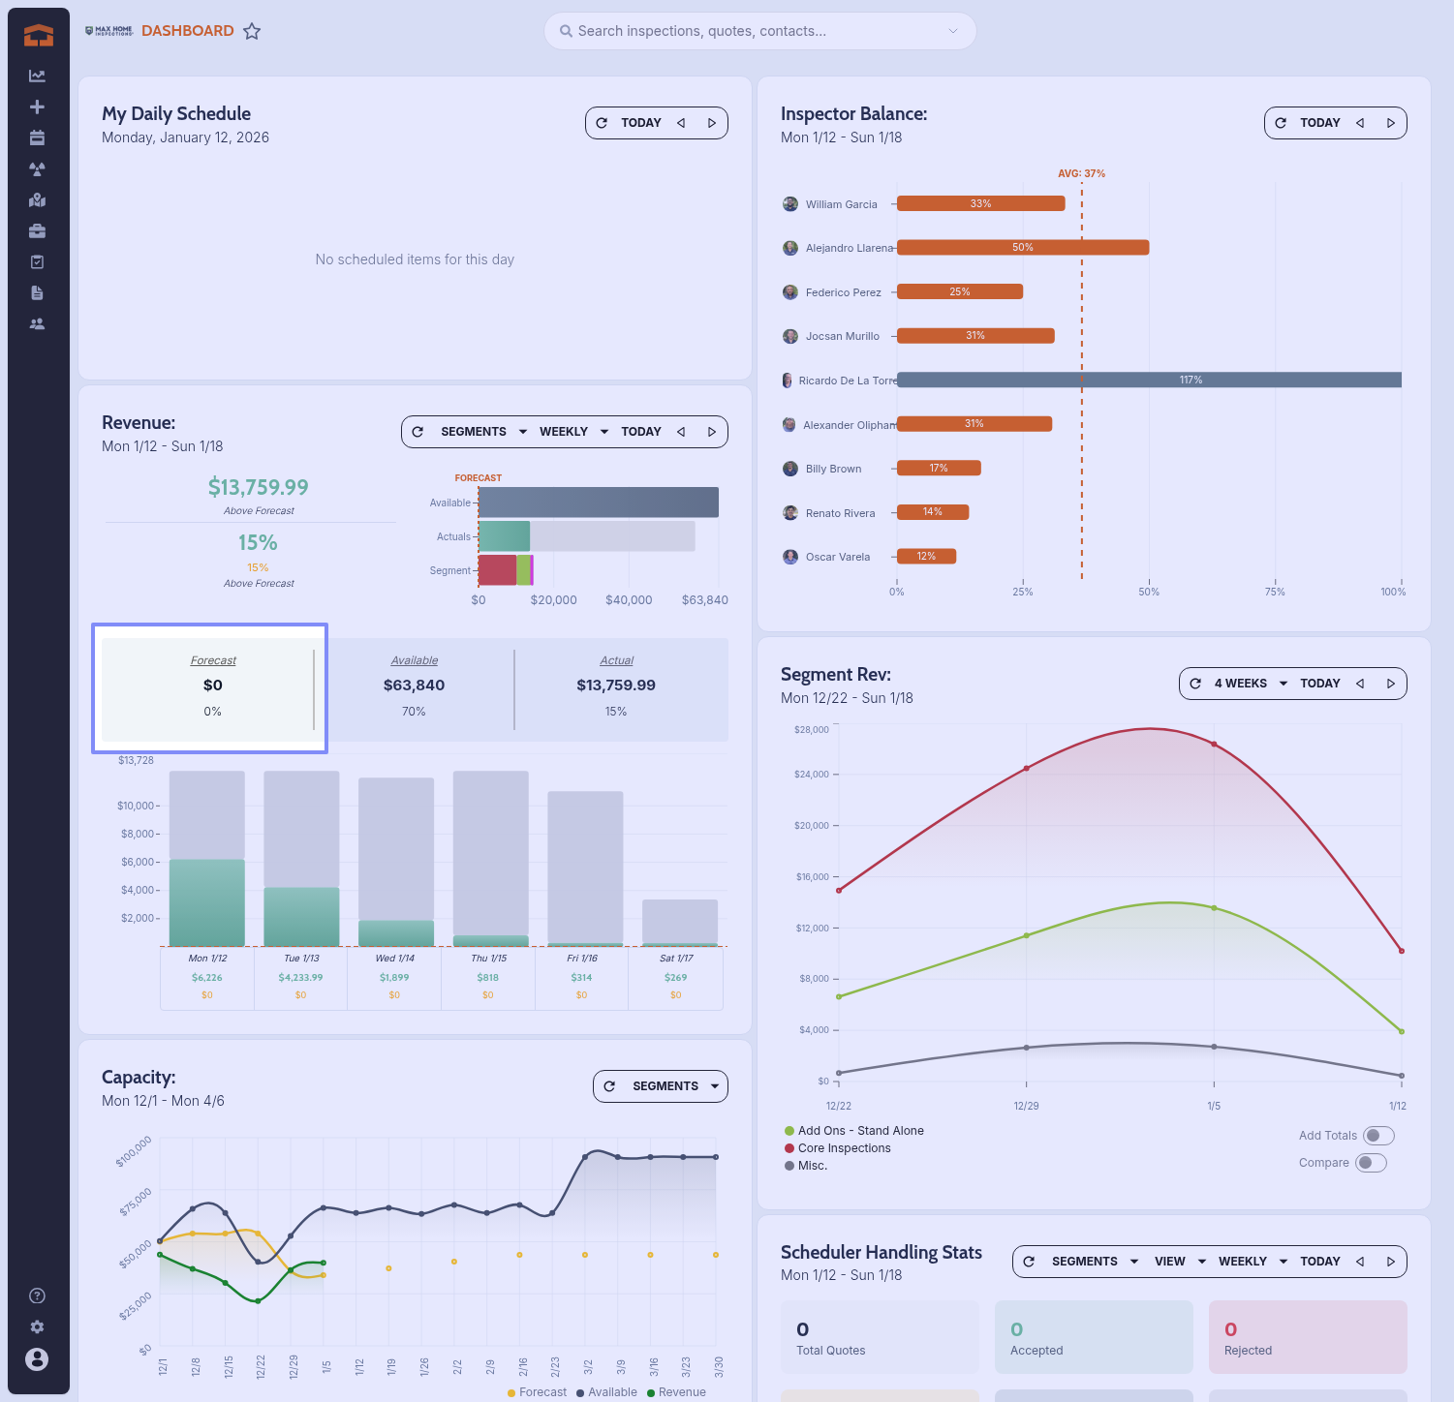
Task: Click the plus add icon in sidebar
Action: pyautogui.click(x=37, y=107)
